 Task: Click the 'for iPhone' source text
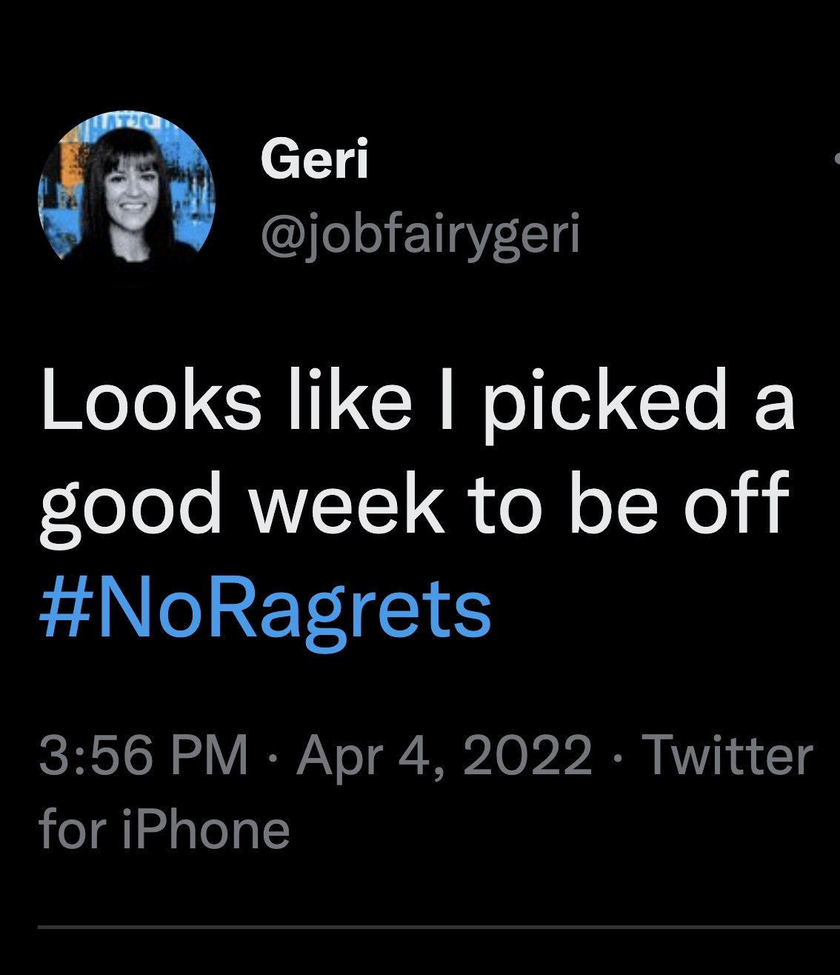pyautogui.click(x=164, y=829)
